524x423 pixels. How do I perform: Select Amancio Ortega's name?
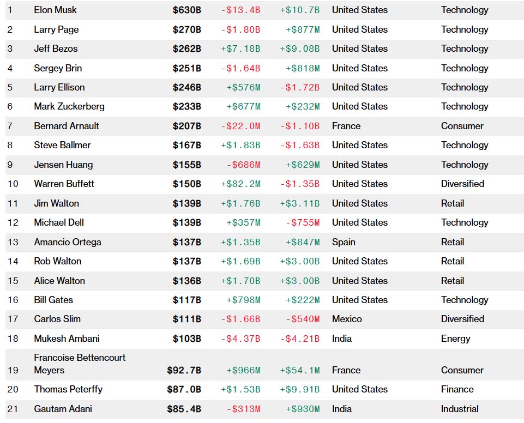(68, 242)
